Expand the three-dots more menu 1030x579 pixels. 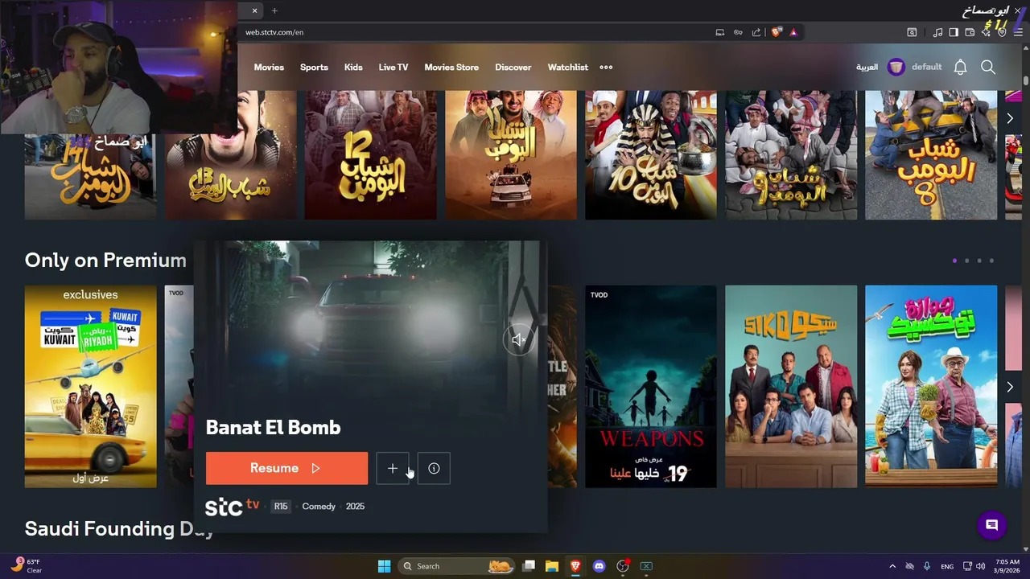tap(606, 68)
